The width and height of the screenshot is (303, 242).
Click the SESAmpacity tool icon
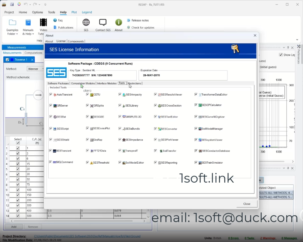pos(124,95)
